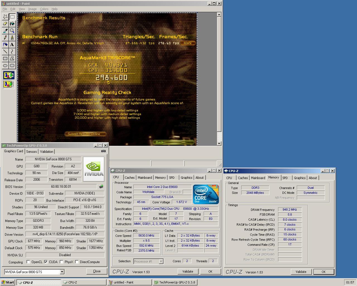This screenshot has height=286, width=357.
Task: Switch to untitled - Paint taskbar button
Action: pyautogui.click(x=130, y=282)
